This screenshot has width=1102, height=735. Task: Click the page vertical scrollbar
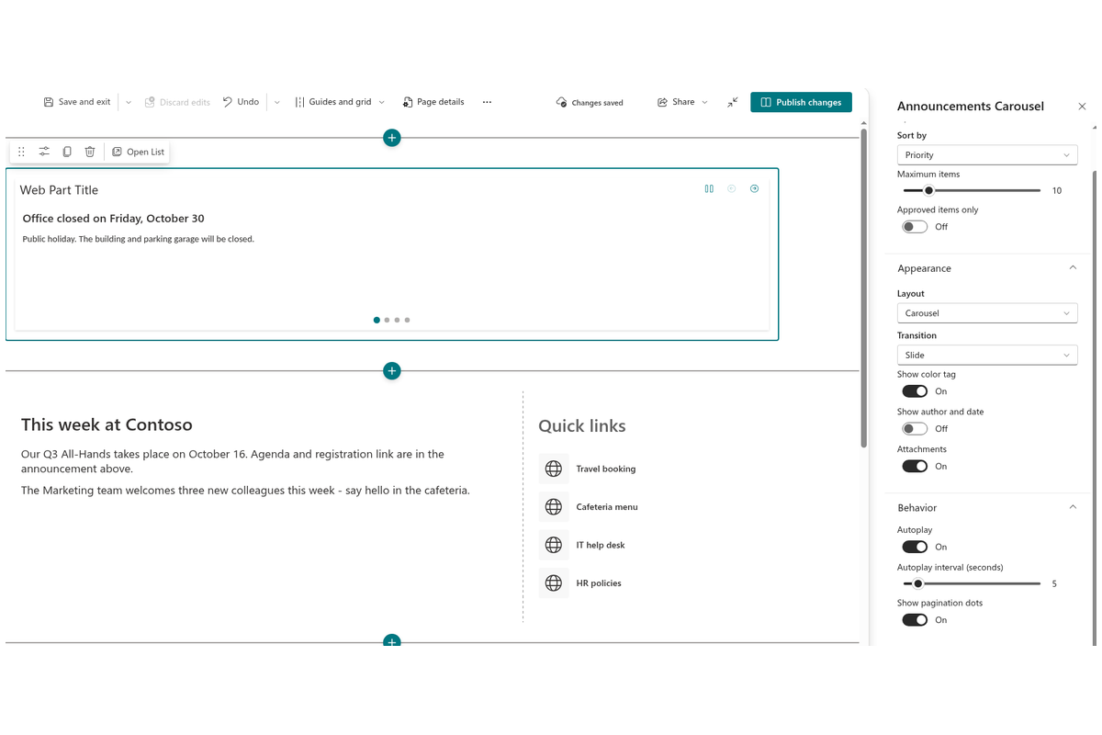[863, 288]
